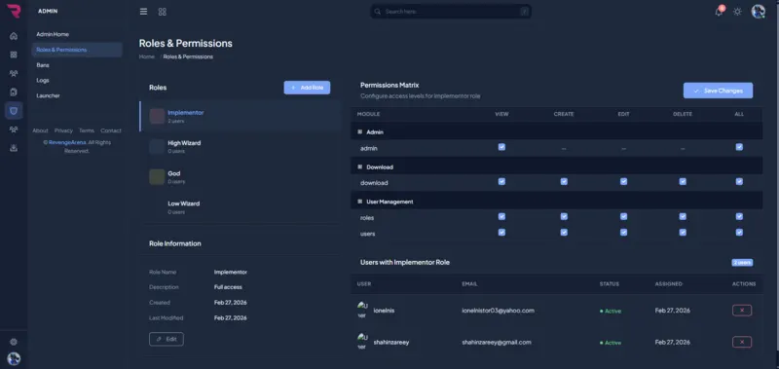The height and width of the screenshot is (369, 779).
Task: Click the user avatar at the rail bottom
Action: point(14,358)
